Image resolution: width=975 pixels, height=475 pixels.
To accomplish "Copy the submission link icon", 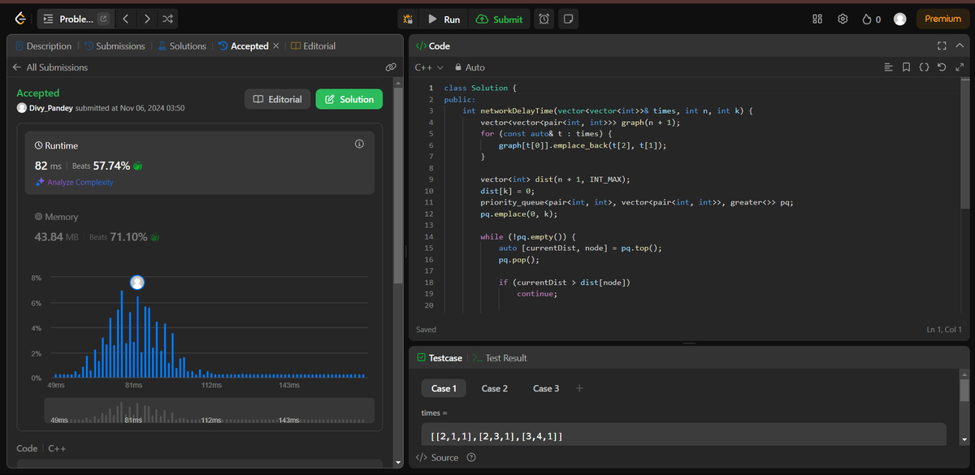I will pos(391,67).
